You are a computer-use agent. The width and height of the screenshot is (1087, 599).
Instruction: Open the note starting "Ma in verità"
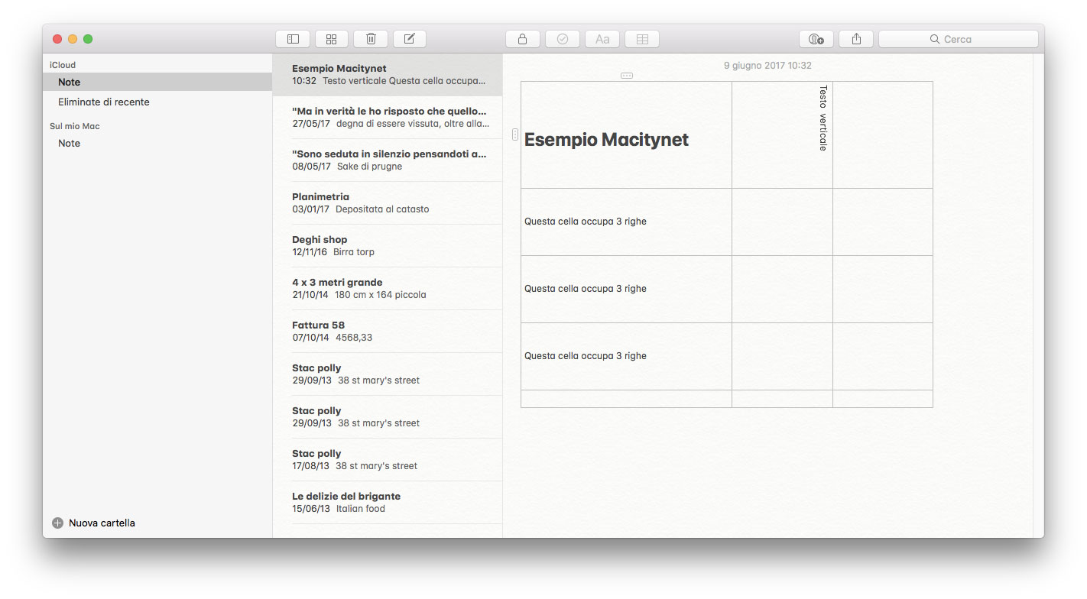[x=388, y=117]
